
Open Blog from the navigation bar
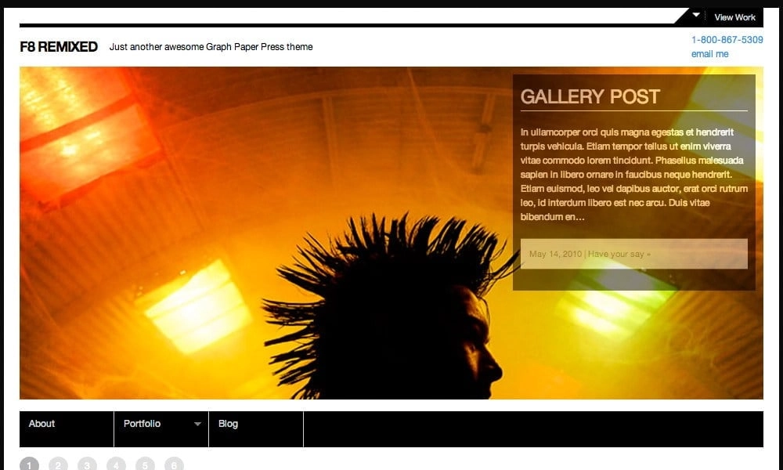pyautogui.click(x=228, y=424)
